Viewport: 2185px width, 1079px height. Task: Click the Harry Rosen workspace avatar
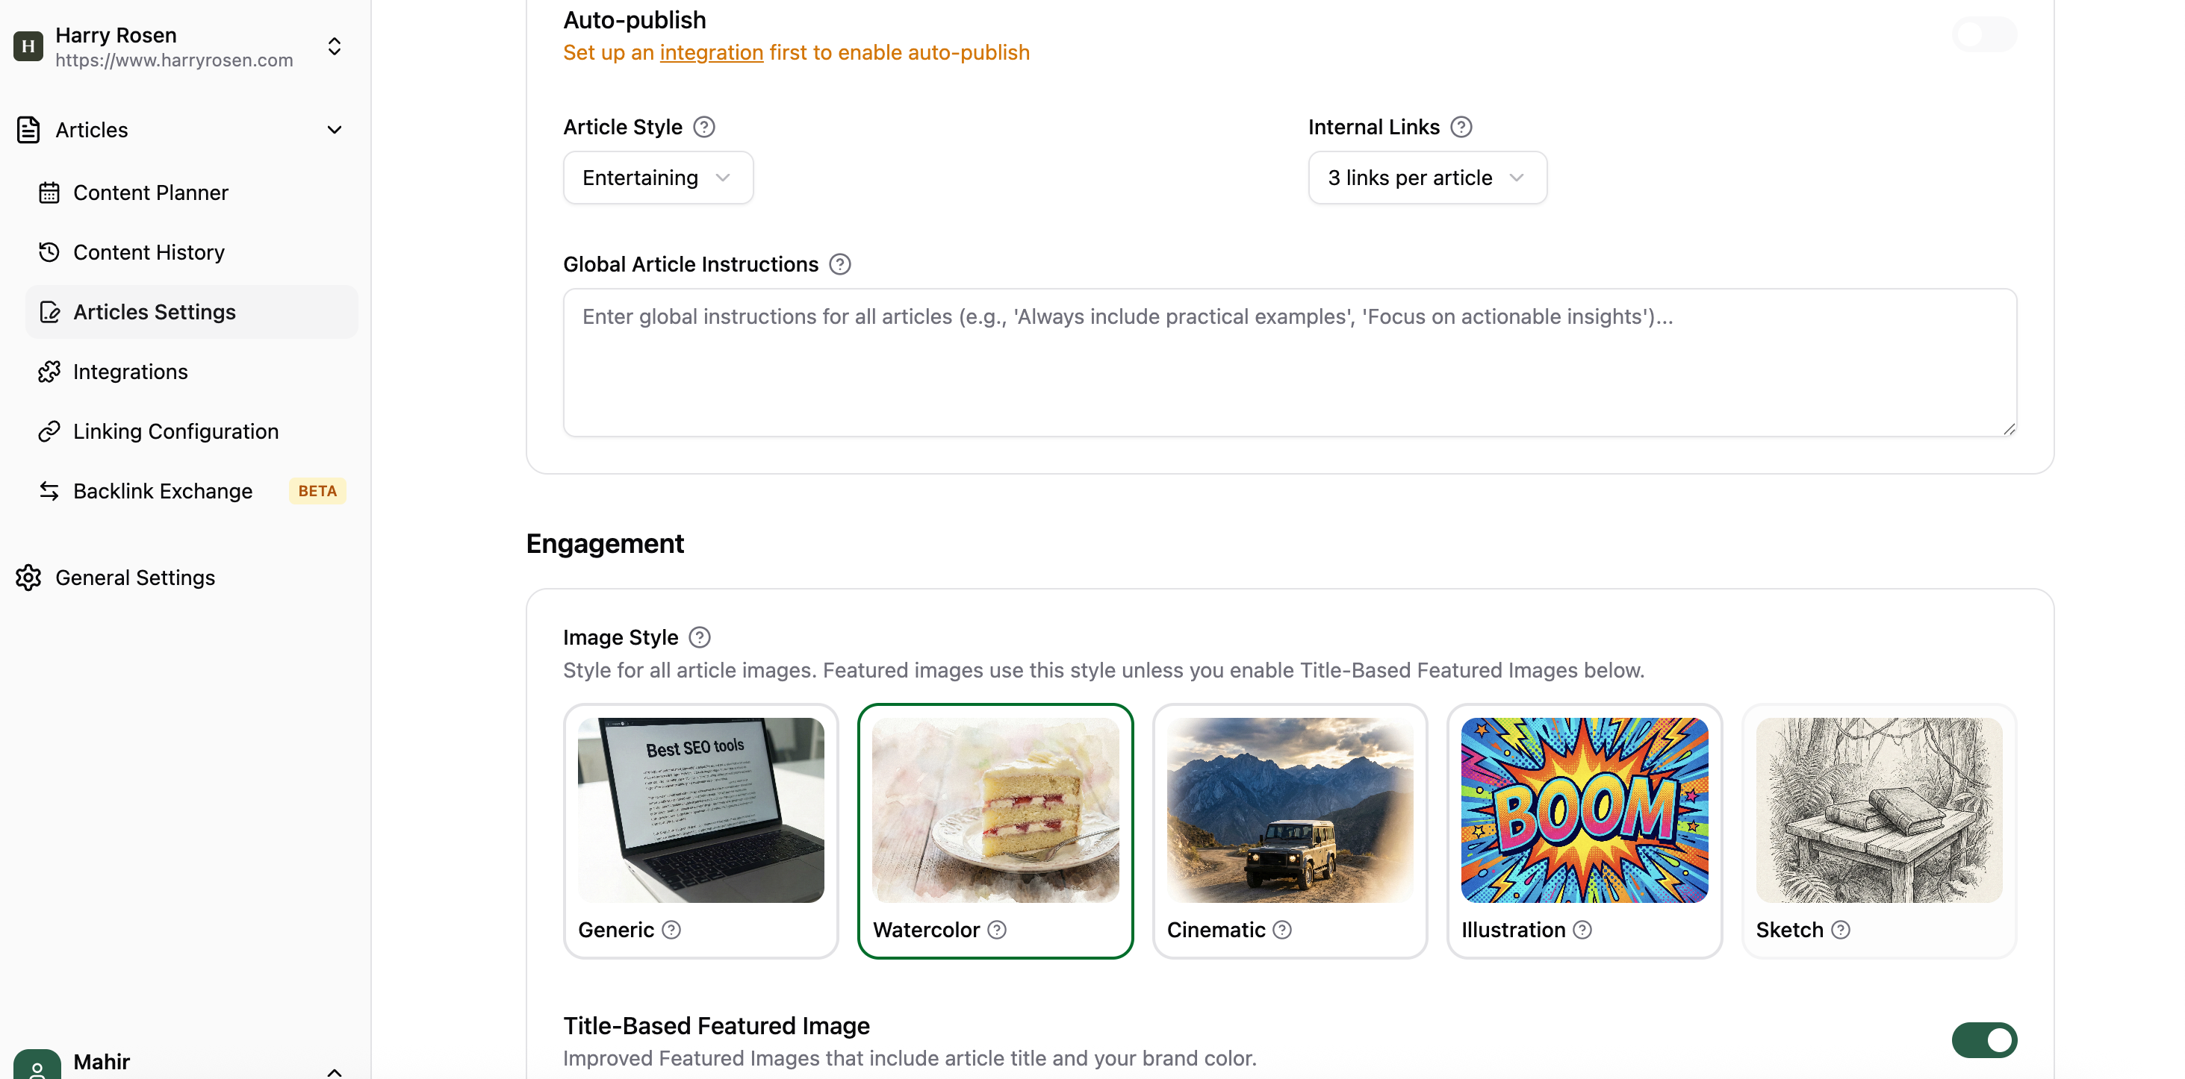pyautogui.click(x=28, y=46)
